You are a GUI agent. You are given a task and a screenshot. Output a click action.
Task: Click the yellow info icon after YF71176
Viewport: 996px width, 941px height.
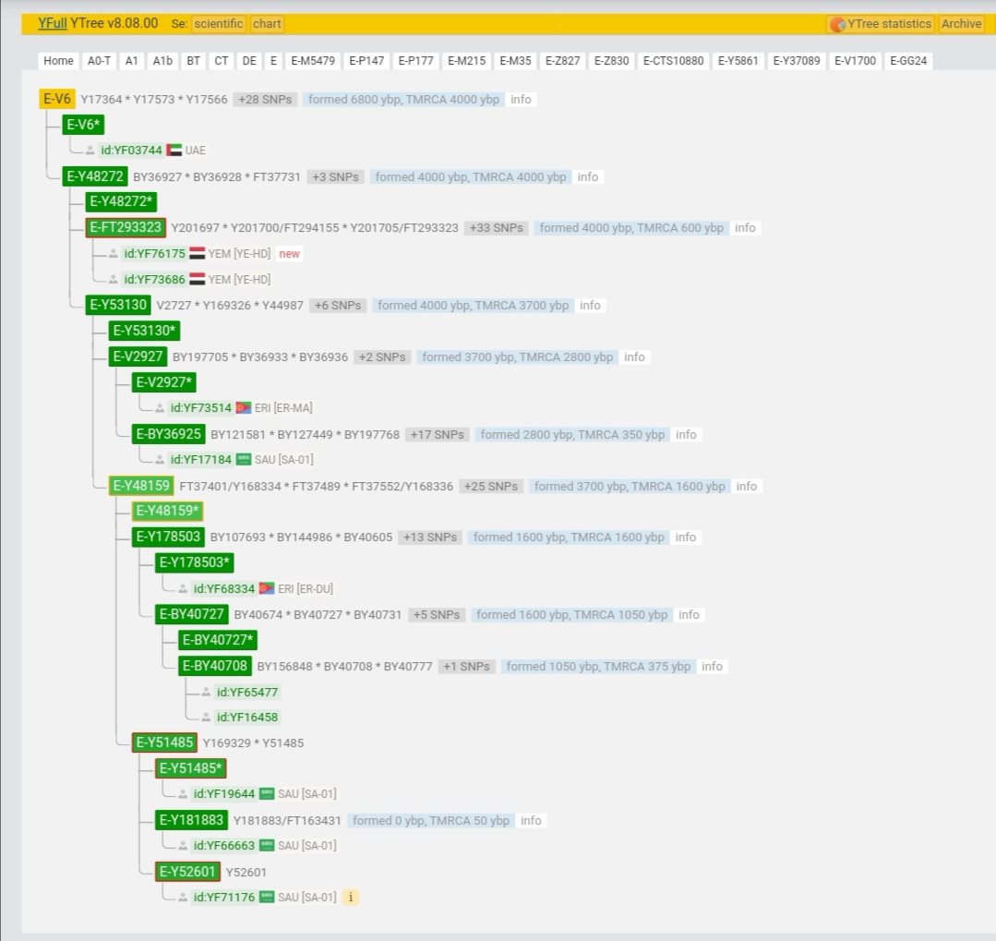click(350, 897)
